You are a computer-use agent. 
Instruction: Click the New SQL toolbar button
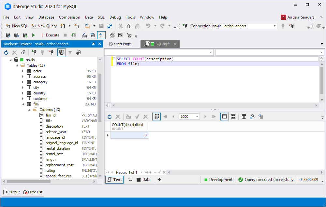(x=17, y=26)
